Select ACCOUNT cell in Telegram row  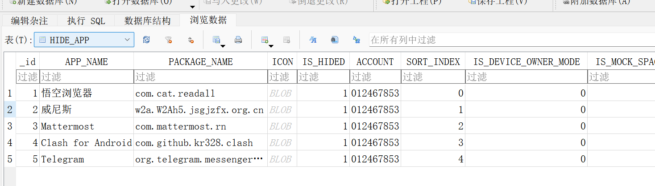coord(375,159)
